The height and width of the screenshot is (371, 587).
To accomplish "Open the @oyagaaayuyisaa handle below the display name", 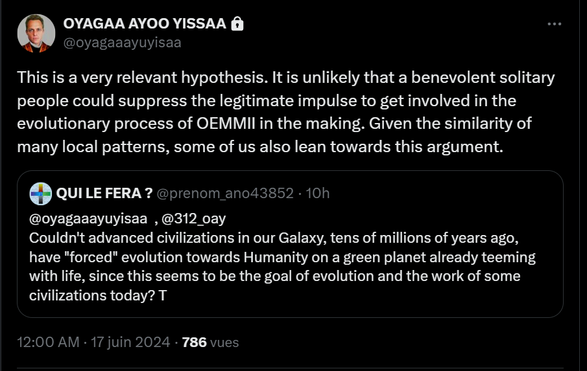I will (x=122, y=43).
